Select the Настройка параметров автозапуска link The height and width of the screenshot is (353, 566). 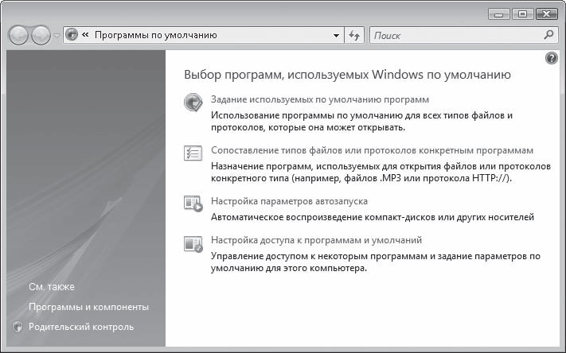click(289, 201)
